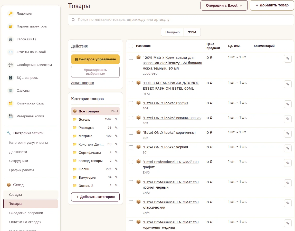Image resolution: width=295 pixels, height=231 pixels.
Task: Edit the Эстель category with its pencil icon
Action: (x=116, y=119)
